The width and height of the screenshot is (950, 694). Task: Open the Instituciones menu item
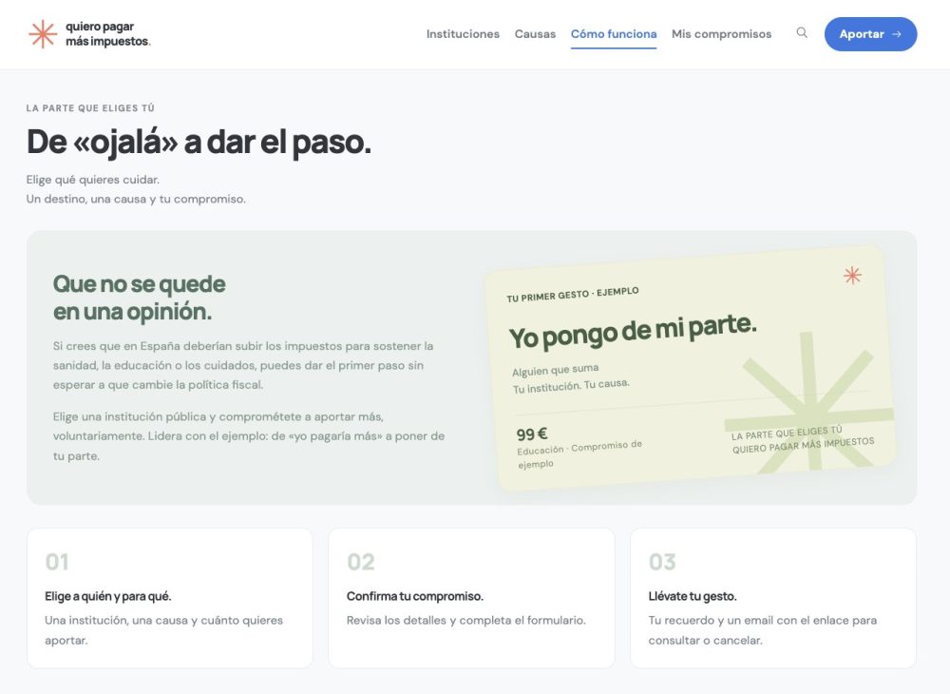463,34
